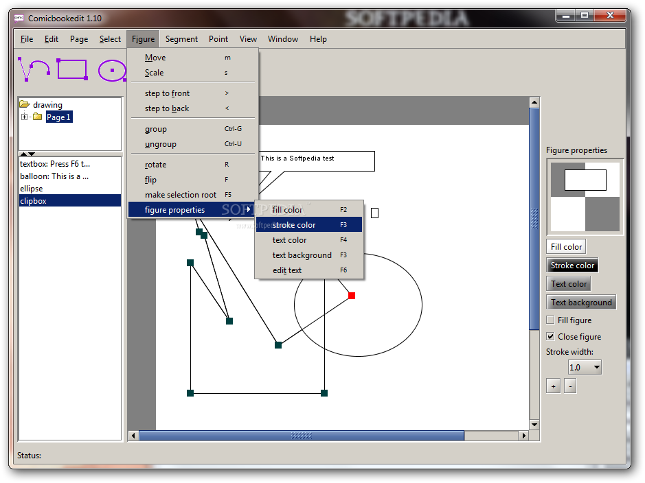The height and width of the screenshot is (483, 645).
Task: Open the Segment menu
Action: point(181,39)
